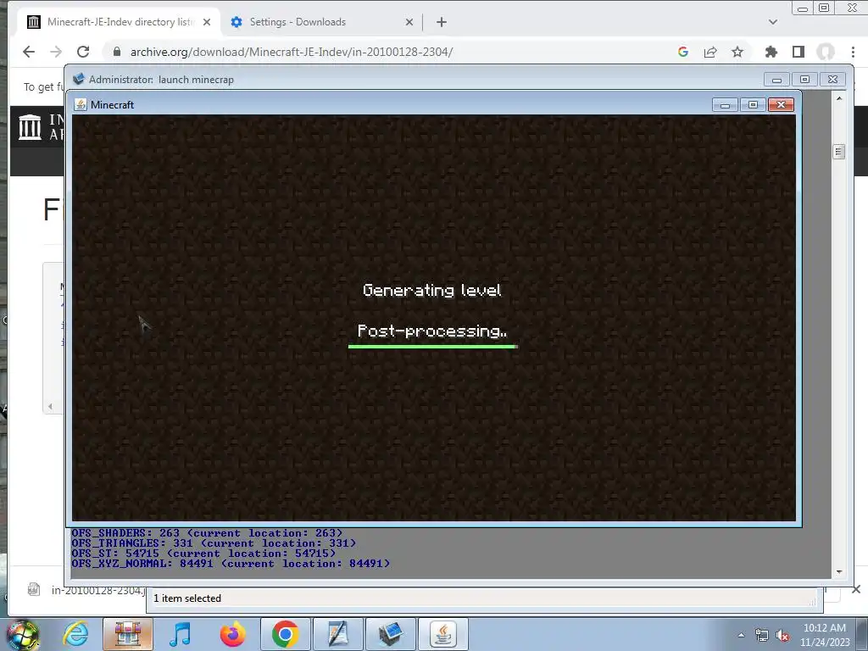Minimize the Minecraft game window

point(725,104)
